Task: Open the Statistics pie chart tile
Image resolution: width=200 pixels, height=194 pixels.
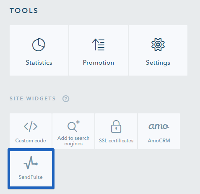Action: pos(39,50)
